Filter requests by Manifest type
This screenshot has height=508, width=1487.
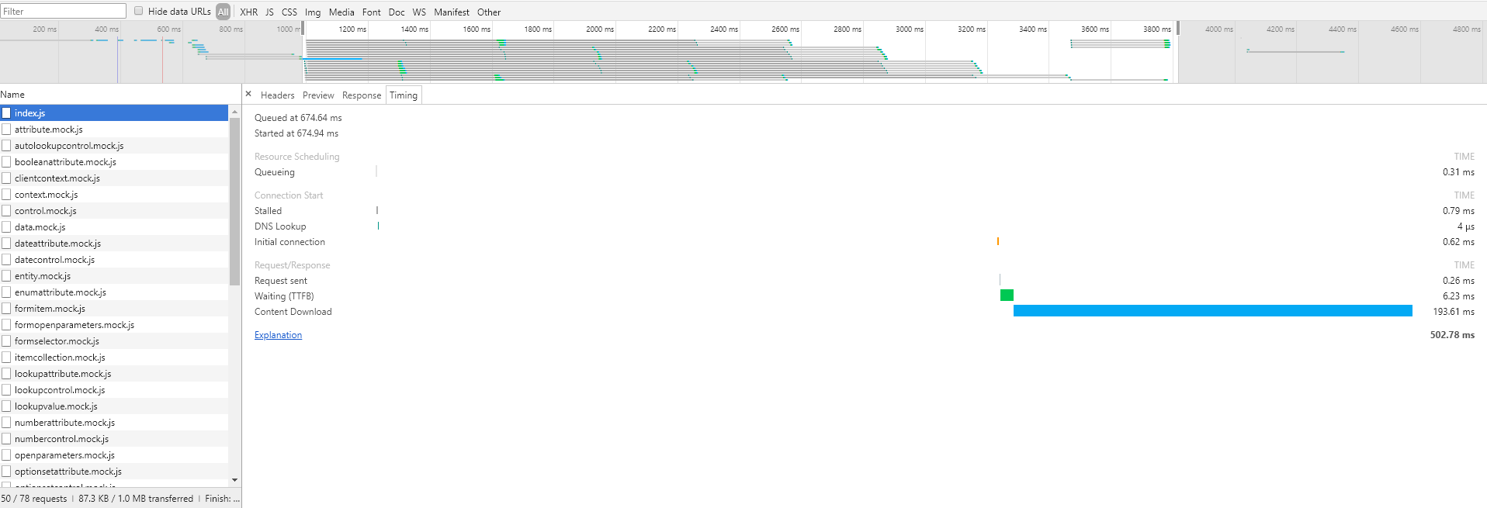pyautogui.click(x=452, y=12)
